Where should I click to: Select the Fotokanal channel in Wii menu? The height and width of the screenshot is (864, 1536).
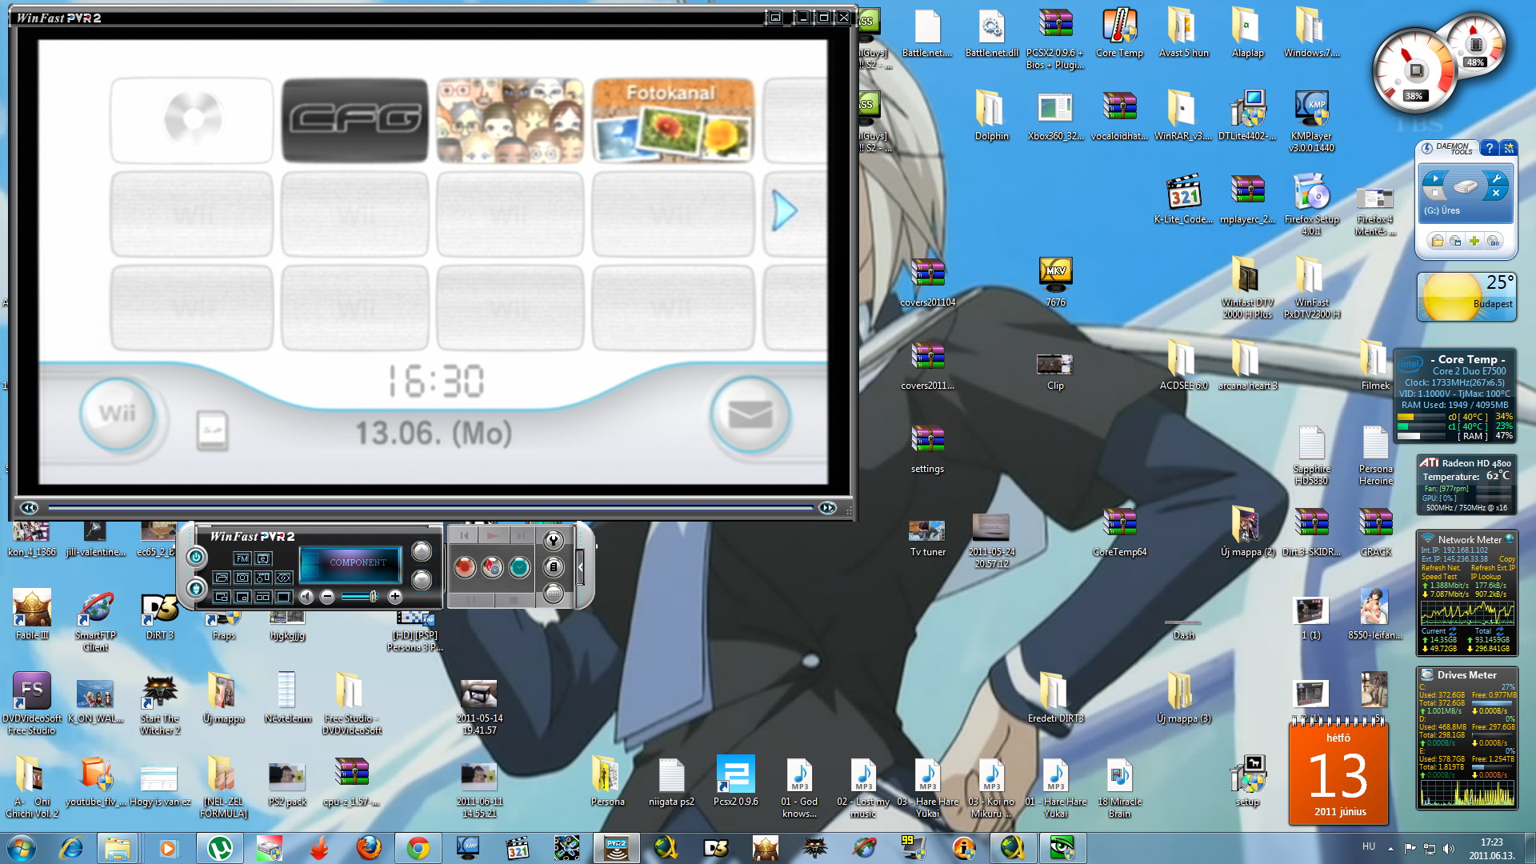click(673, 120)
